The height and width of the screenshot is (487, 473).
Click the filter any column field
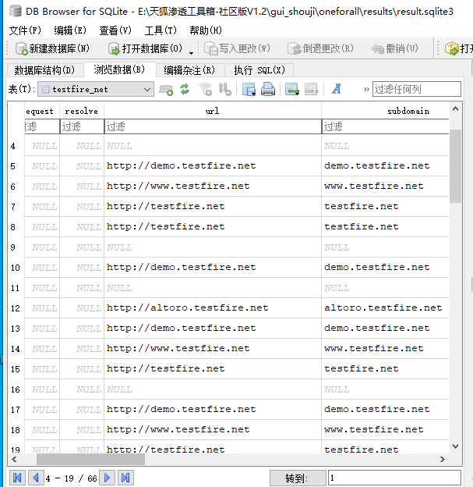417,90
